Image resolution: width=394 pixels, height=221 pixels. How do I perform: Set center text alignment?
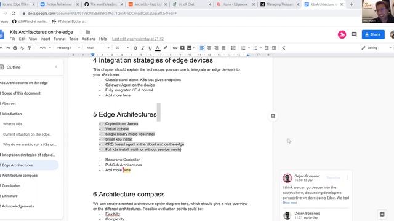pyautogui.click(x=209, y=48)
